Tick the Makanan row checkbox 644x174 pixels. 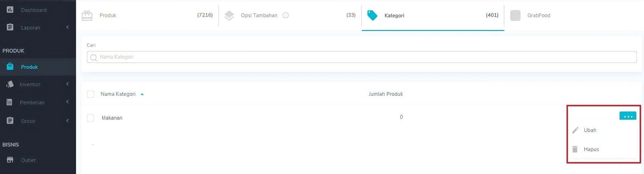(x=91, y=118)
